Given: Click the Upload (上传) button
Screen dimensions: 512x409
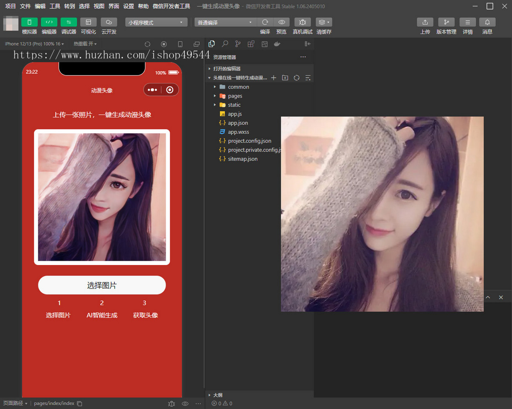Looking at the screenshot, I should pyautogui.click(x=425, y=22).
